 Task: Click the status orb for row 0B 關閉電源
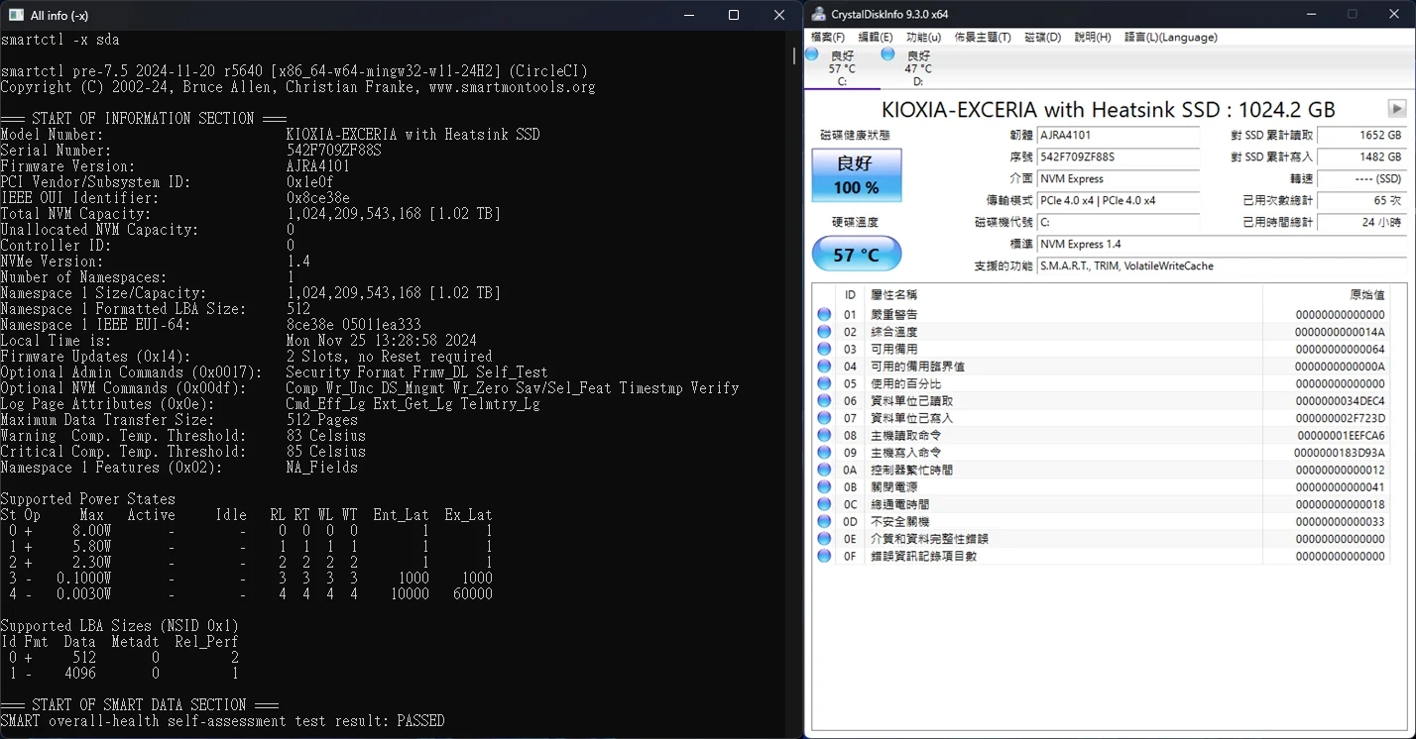(x=824, y=487)
